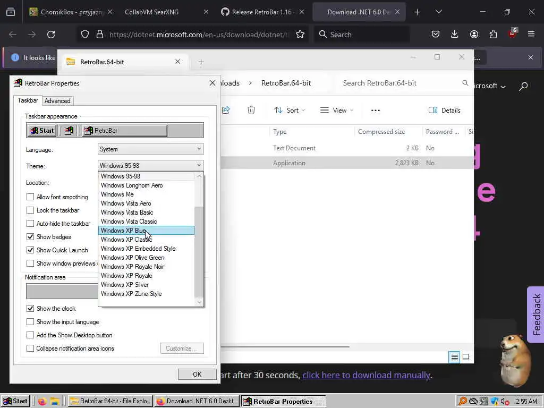
Task: Switch to RetroBar.64-bit File Explorer taskbar button
Action: click(x=110, y=401)
